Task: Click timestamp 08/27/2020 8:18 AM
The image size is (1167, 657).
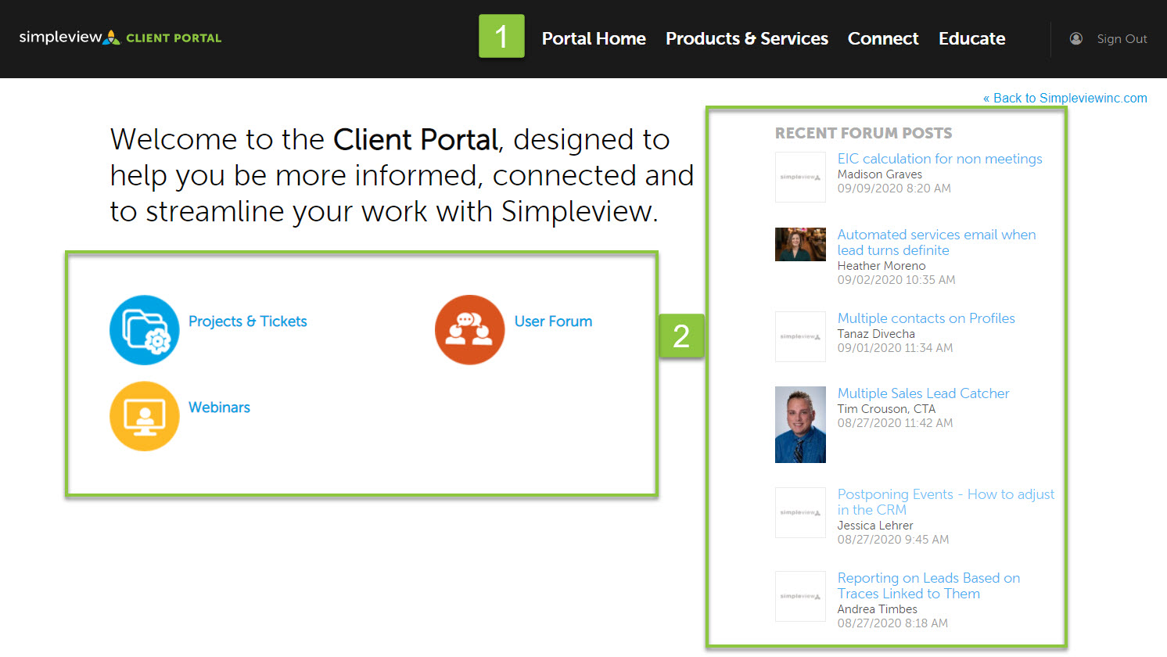Action: click(892, 623)
